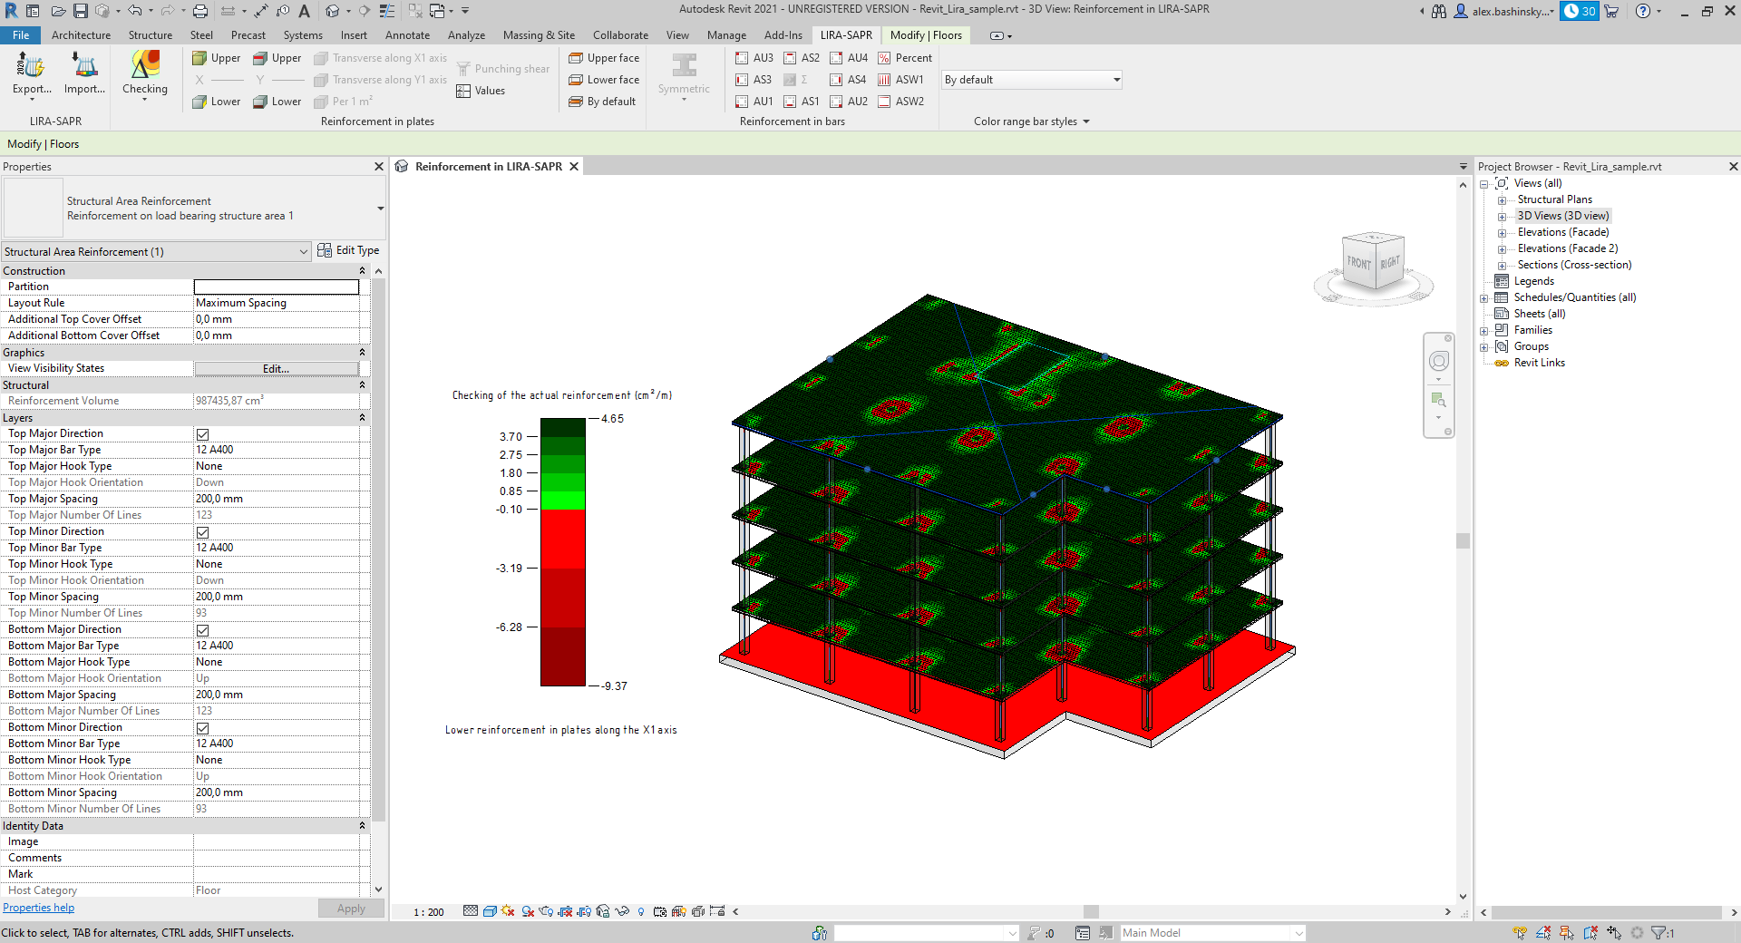Uncheck Top Major Direction checkbox
The width and height of the screenshot is (1741, 943).
(x=203, y=434)
